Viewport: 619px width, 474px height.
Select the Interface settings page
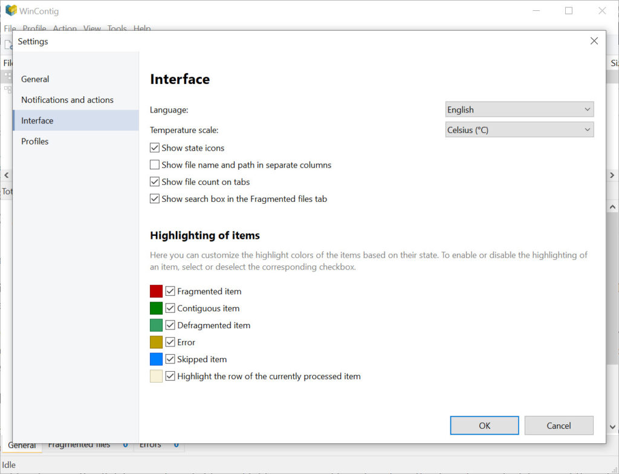(76, 120)
